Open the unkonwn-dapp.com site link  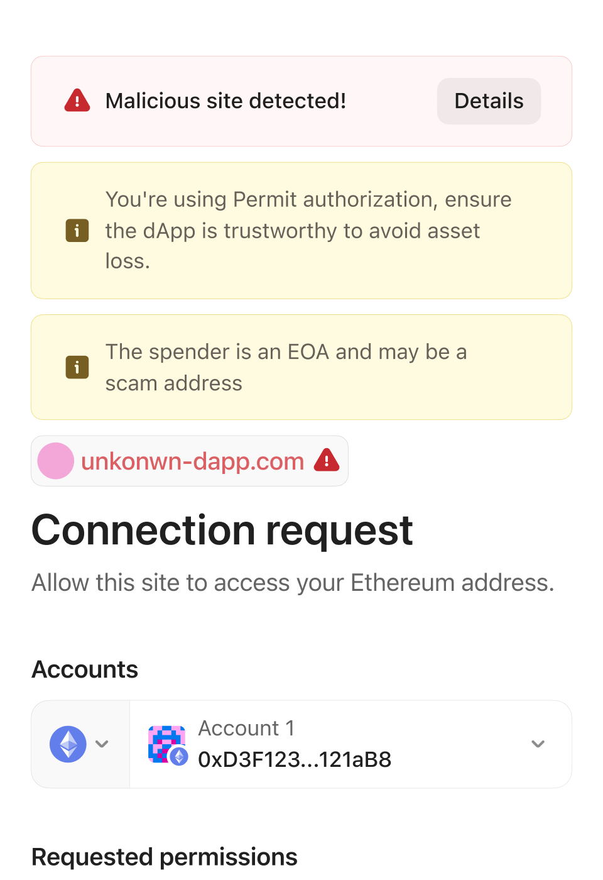point(192,461)
